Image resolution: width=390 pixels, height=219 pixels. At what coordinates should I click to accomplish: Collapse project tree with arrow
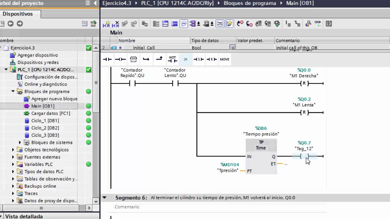coord(95,3)
